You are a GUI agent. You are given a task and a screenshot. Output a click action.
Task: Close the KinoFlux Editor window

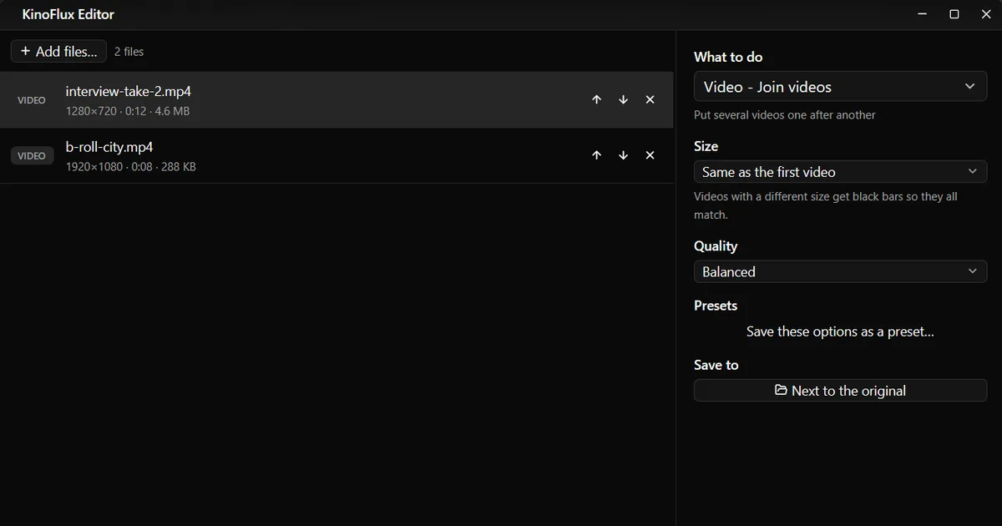(986, 14)
